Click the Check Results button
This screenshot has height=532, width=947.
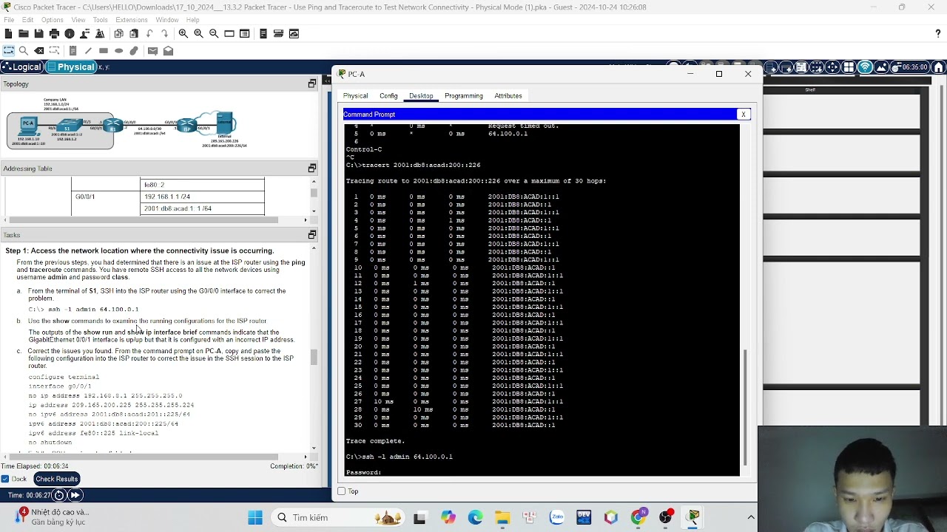point(56,479)
